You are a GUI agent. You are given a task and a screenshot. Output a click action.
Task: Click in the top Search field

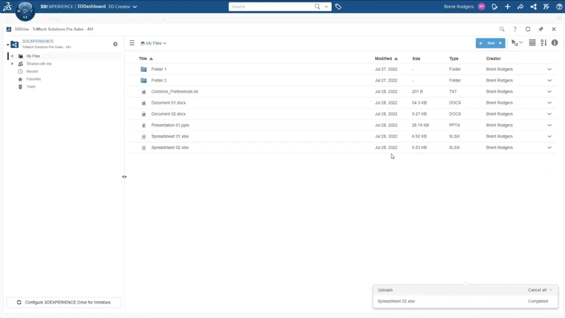(272, 7)
